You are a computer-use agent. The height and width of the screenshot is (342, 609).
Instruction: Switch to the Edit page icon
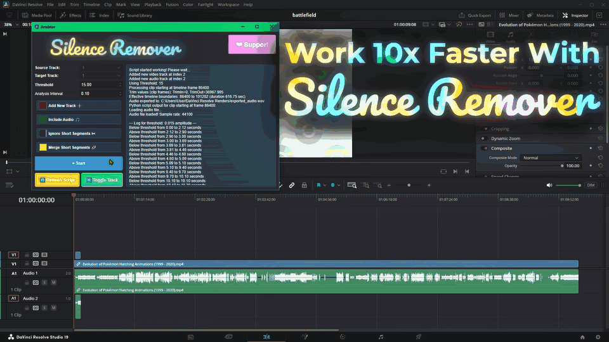(x=266, y=337)
